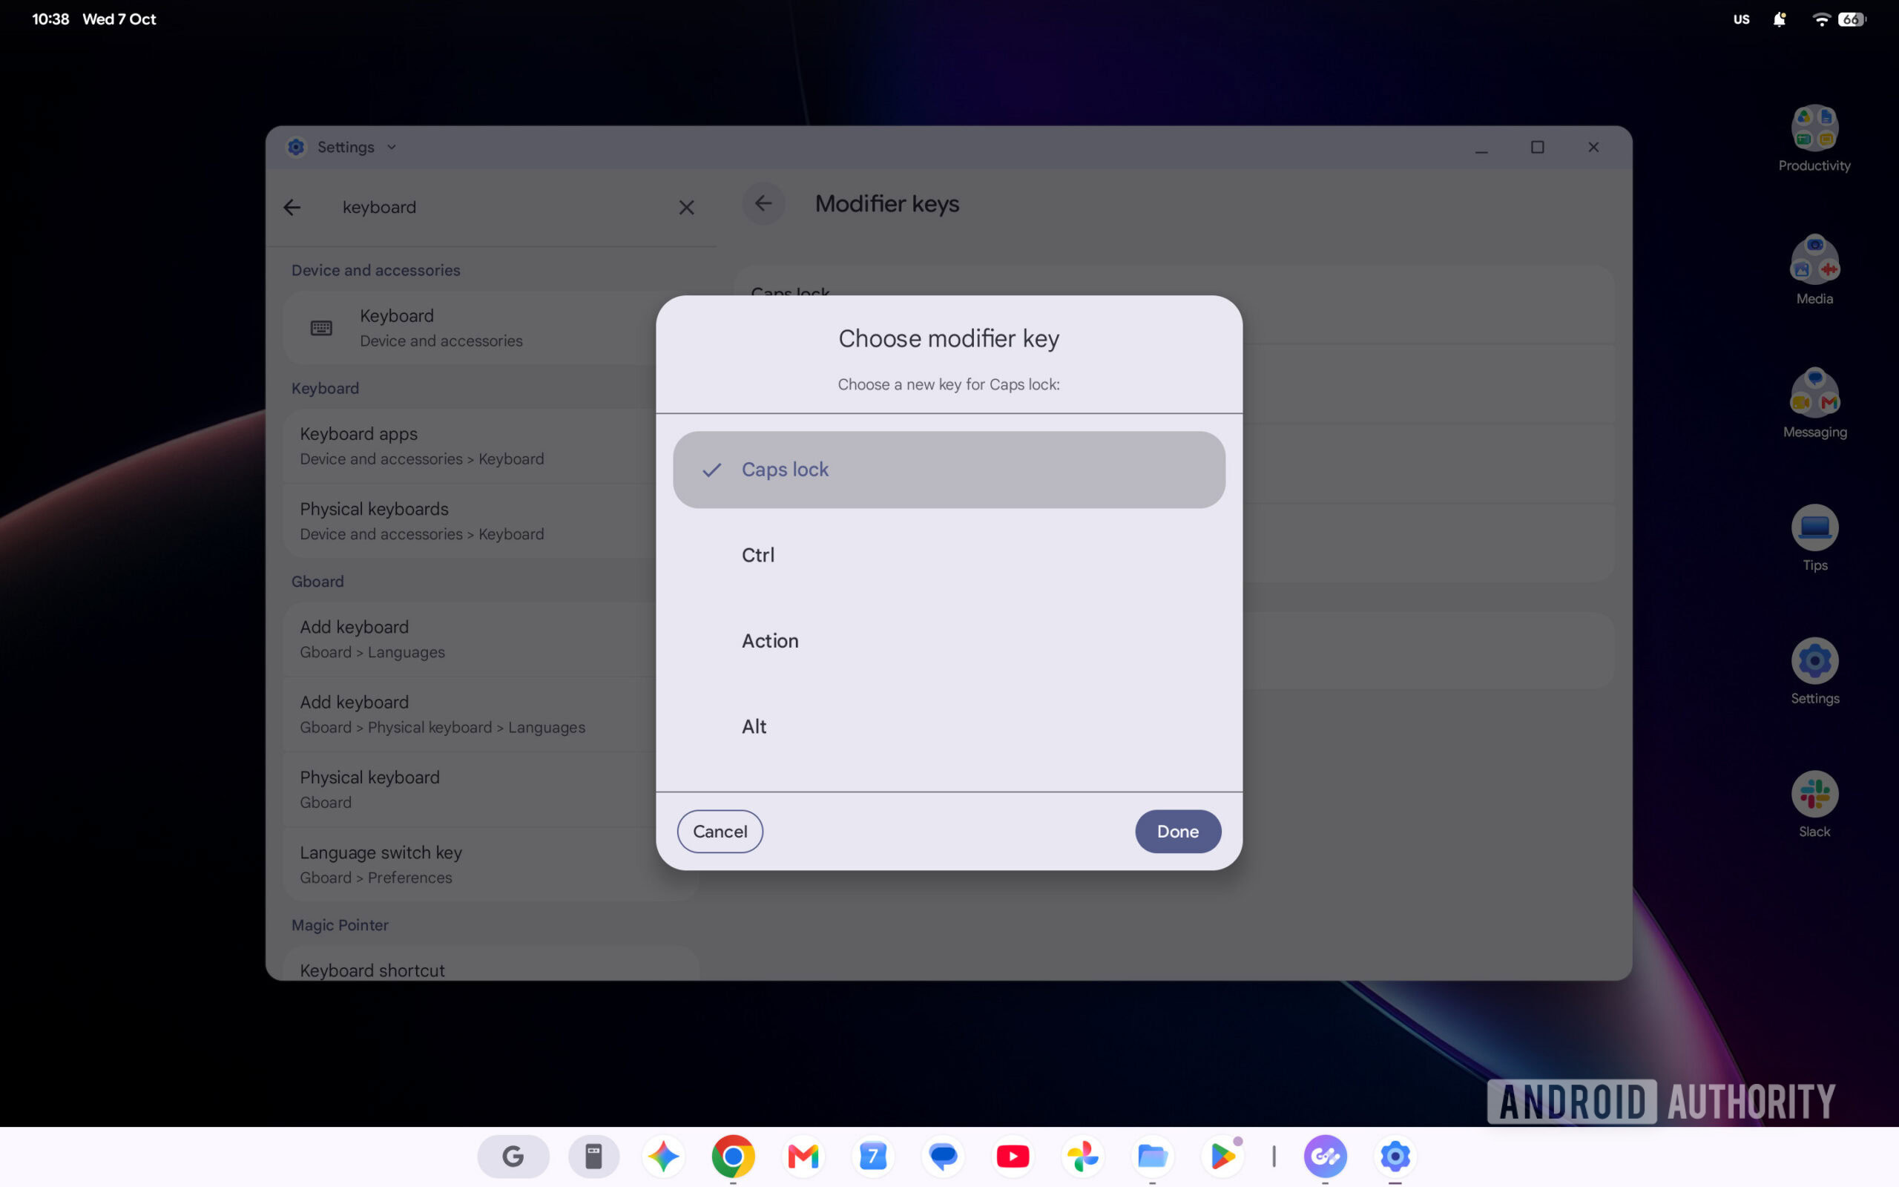Choose Ctrl as the new key

click(949, 555)
